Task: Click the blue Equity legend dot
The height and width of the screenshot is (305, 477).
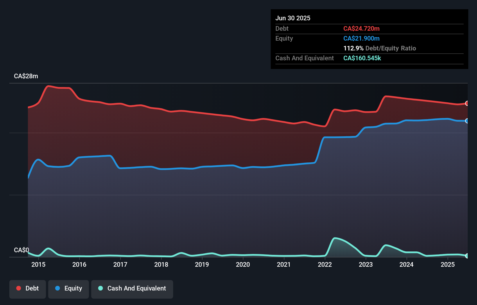Action: tap(58, 288)
